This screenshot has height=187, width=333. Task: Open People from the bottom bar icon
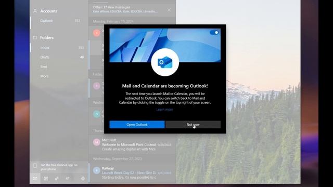[57, 179]
